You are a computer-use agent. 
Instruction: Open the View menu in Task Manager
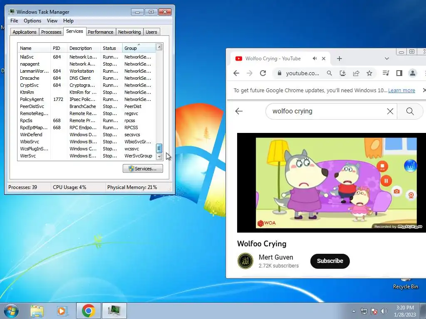52,21
